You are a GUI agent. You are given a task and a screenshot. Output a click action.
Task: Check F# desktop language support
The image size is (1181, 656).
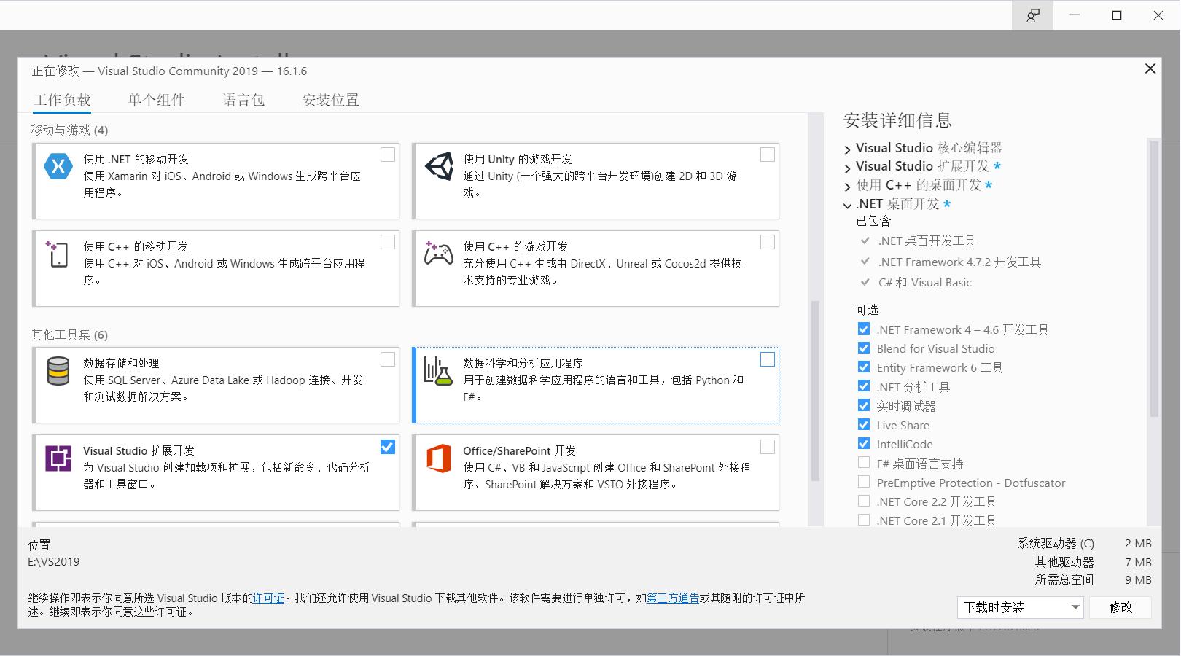pyautogui.click(x=864, y=462)
